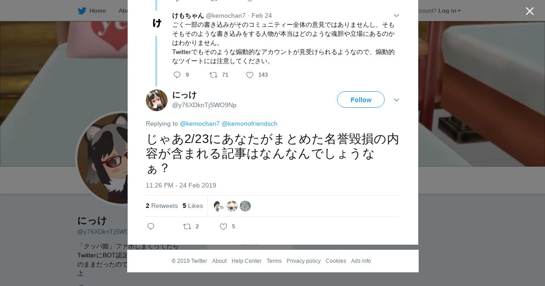This screenshot has width=545, height=286.
Task: Reply to the kemochan7 tweet
Action: click(177, 75)
